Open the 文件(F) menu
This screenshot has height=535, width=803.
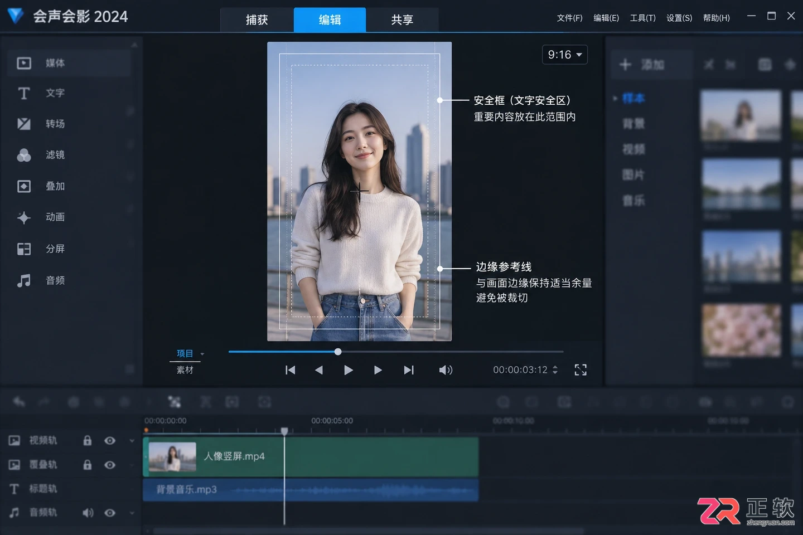[569, 18]
